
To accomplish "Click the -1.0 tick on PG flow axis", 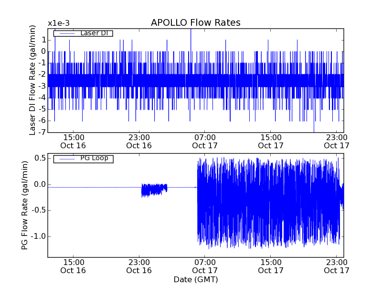I will [38, 236].
